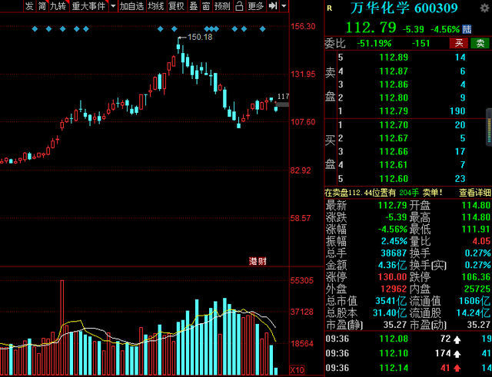Expand the dropdown arrow at the toolbar's right end
This screenshot has height=377, width=492.
click(x=284, y=6)
